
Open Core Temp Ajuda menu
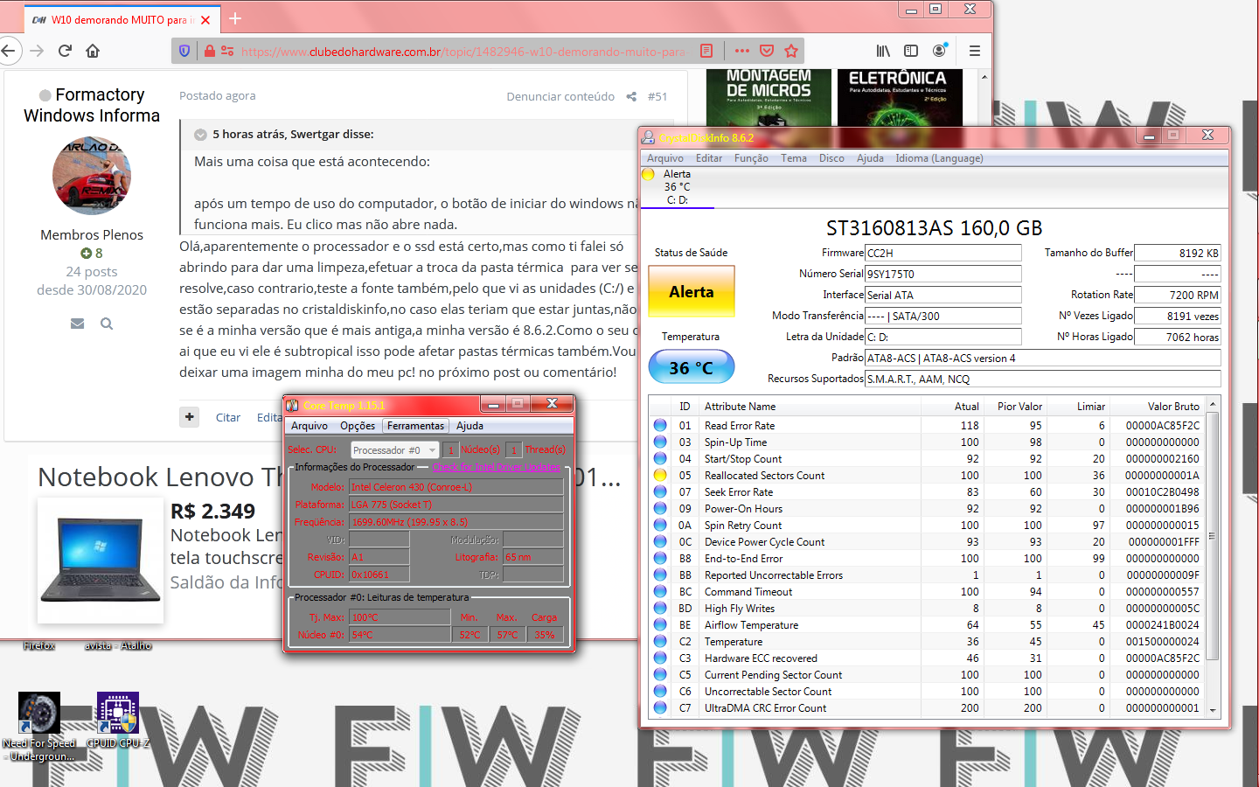(470, 426)
